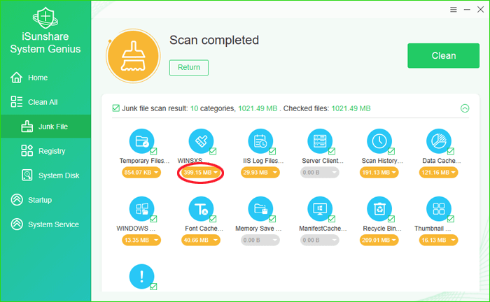Switch to Startup in the sidebar

(x=45, y=200)
